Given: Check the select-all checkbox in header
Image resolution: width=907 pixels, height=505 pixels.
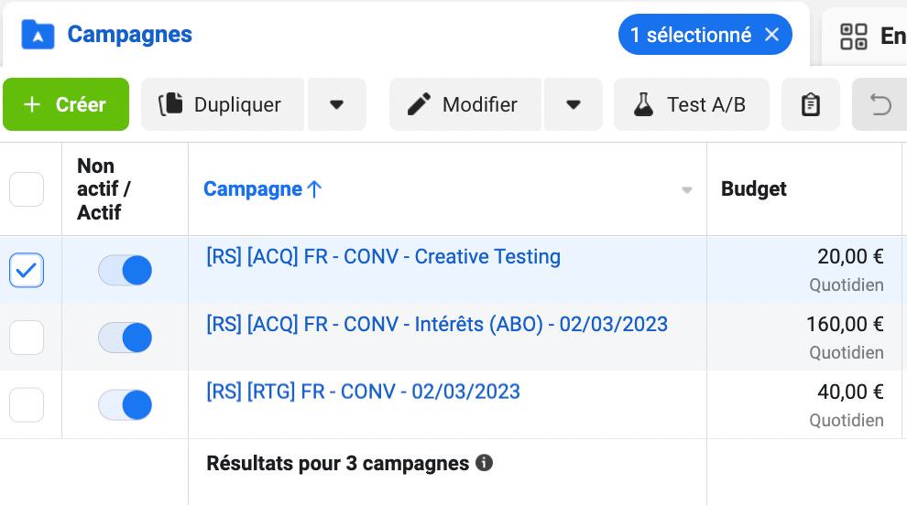Looking at the screenshot, I should [27, 189].
